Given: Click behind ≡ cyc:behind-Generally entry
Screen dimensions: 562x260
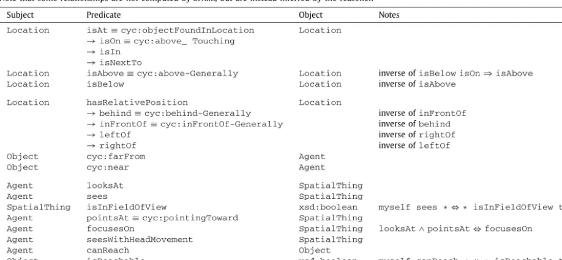Looking at the screenshot, I should point(168,114).
